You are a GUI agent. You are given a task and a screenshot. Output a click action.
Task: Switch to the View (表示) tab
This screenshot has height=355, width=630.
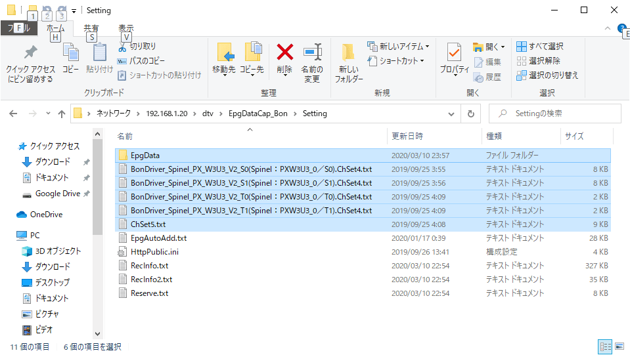(125, 28)
